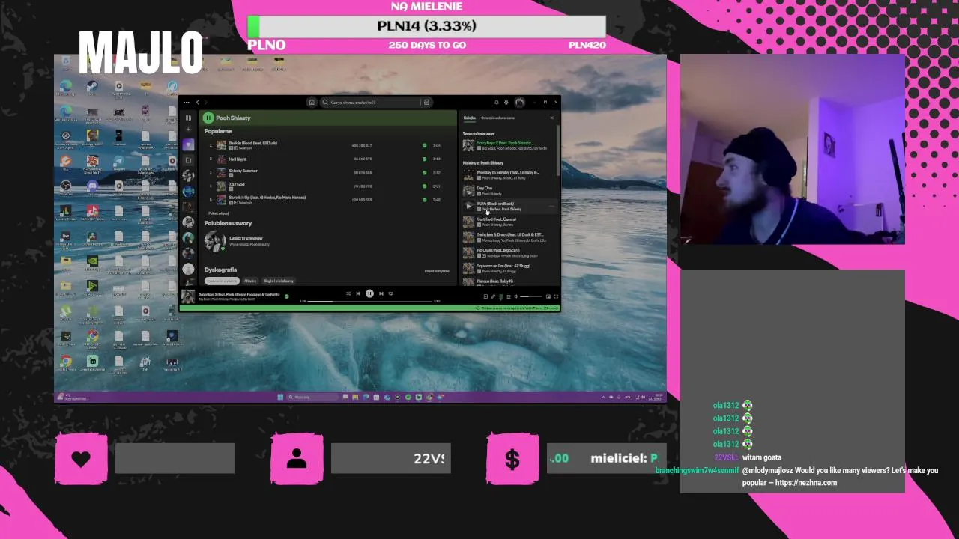
Task: Open the Browse icon in search bar
Action: (426, 102)
